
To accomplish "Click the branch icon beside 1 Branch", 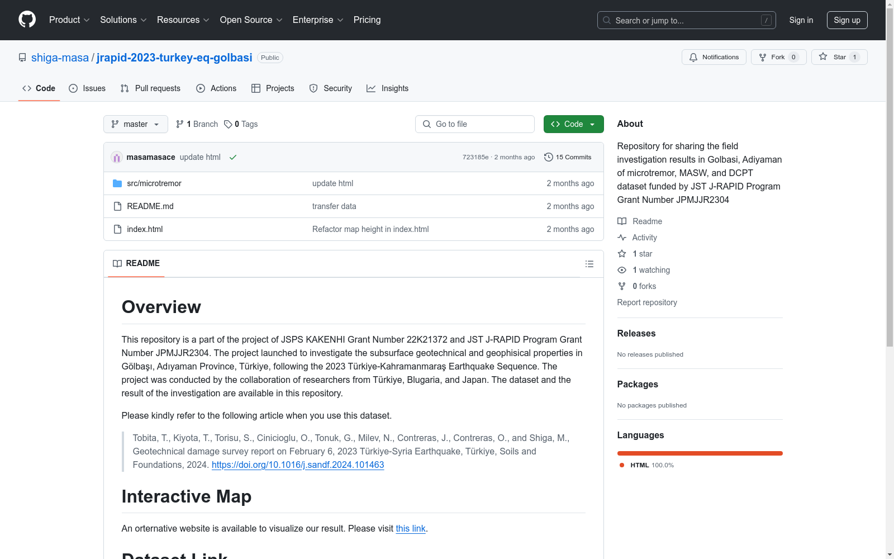I will coord(180,124).
